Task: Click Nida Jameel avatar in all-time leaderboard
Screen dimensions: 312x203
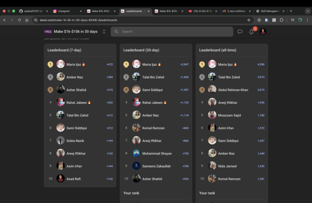Action: 212,166
